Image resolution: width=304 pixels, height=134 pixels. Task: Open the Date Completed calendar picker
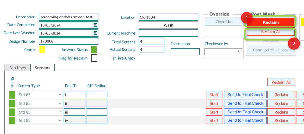[95, 25]
